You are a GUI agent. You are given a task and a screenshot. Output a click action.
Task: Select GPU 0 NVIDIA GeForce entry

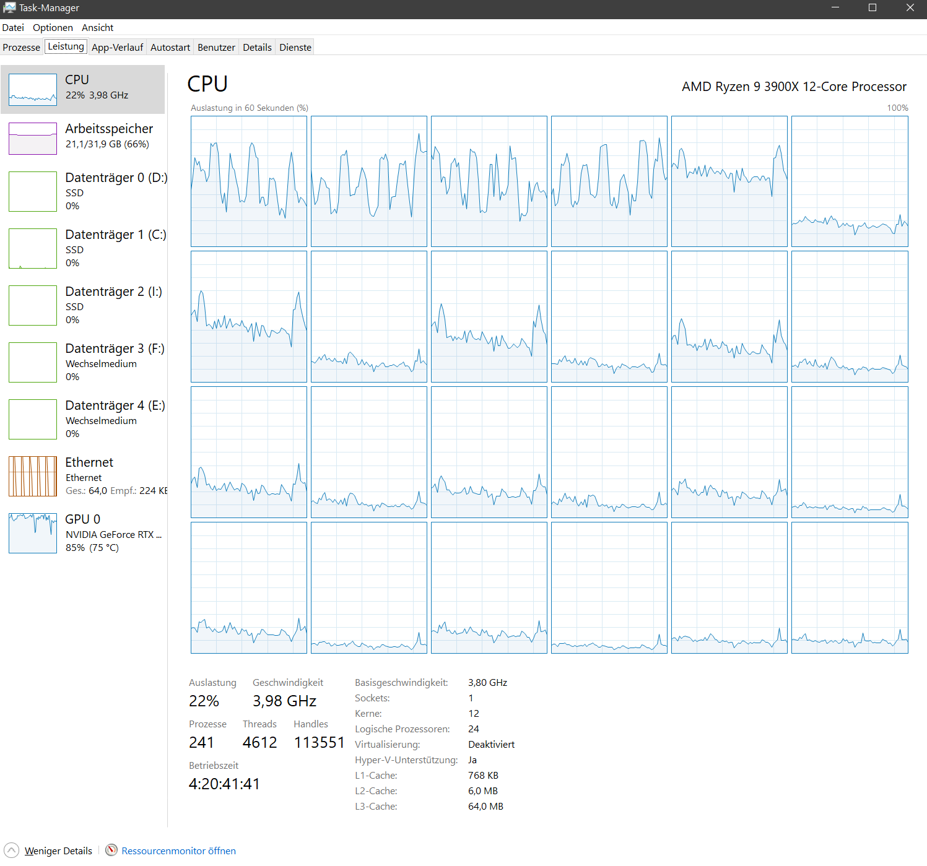pos(83,533)
